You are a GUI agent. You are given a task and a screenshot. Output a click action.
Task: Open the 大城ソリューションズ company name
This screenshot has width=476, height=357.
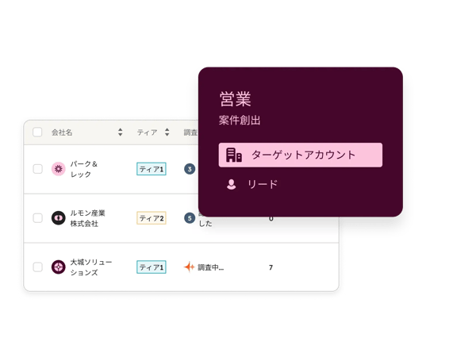click(x=91, y=267)
